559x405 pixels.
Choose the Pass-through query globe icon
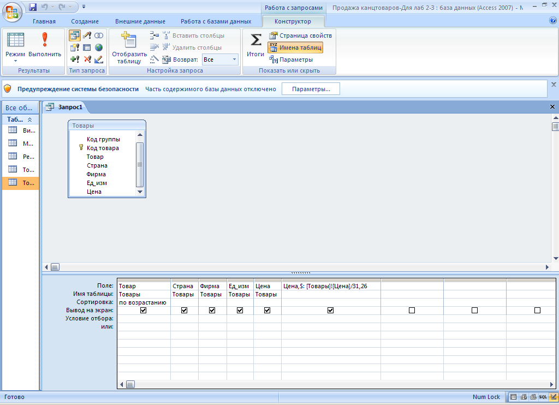point(99,47)
